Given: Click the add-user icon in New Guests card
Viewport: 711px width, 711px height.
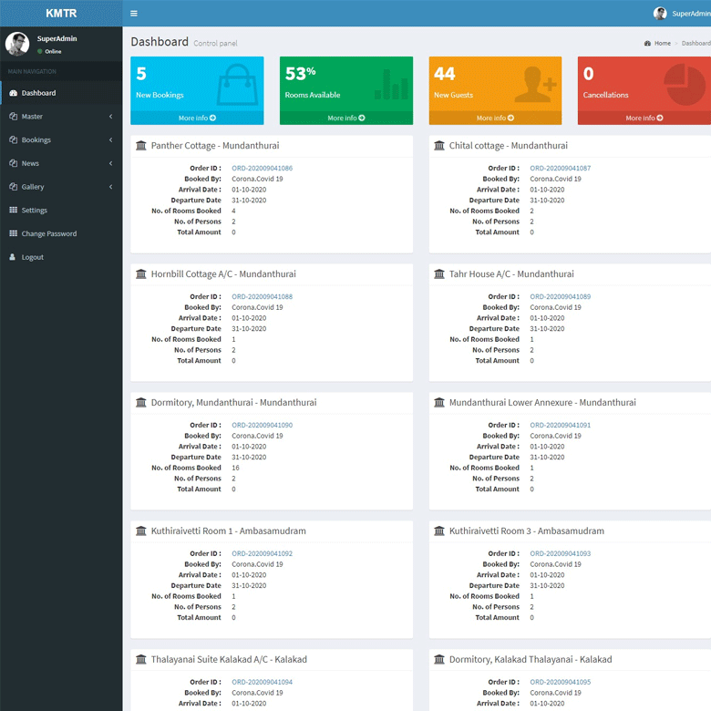Looking at the screenshot, I should click(x=535, y=85).
